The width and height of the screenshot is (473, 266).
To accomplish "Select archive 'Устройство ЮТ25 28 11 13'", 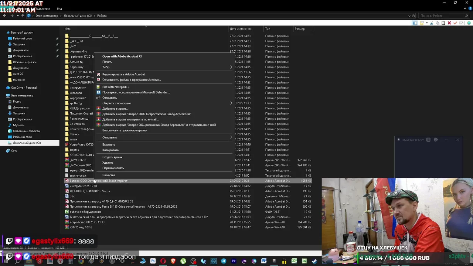I will point(87,222).
